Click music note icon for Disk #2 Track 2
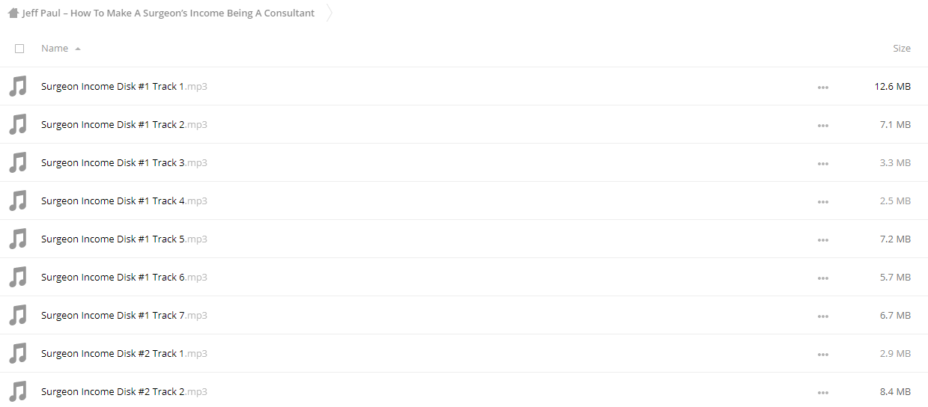 18,391
